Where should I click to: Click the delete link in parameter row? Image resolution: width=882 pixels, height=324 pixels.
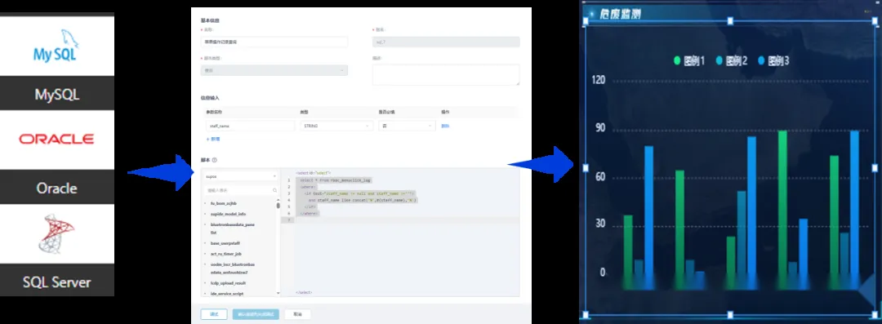tap(445, 126)
